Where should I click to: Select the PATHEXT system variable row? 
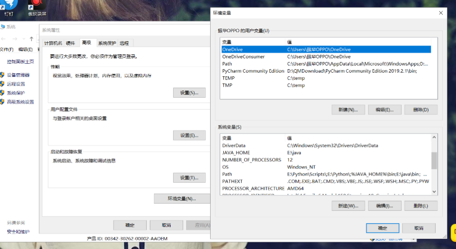pos(326,181)
